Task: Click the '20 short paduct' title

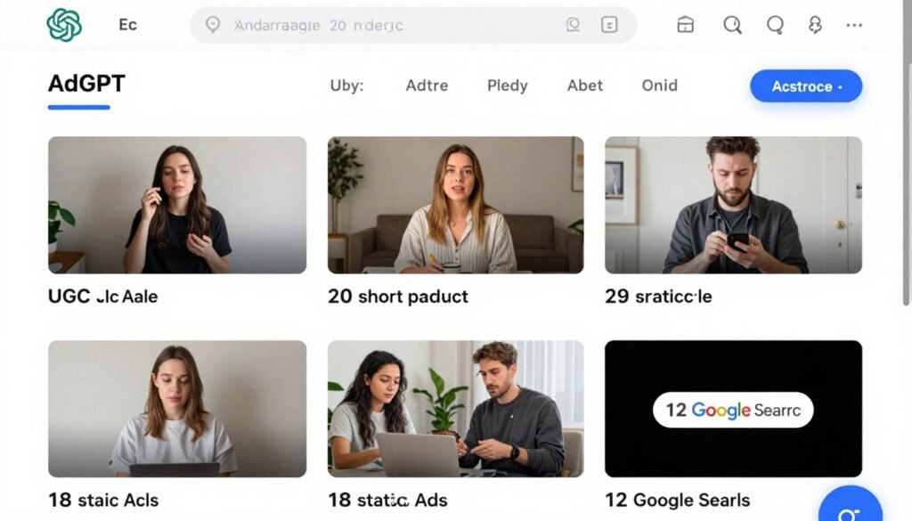Action: click(398, 297)
